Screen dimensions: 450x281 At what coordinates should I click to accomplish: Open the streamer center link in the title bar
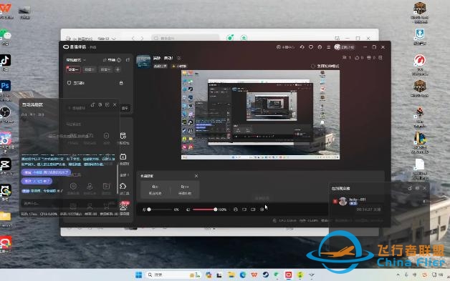click(x=285, y=47)
